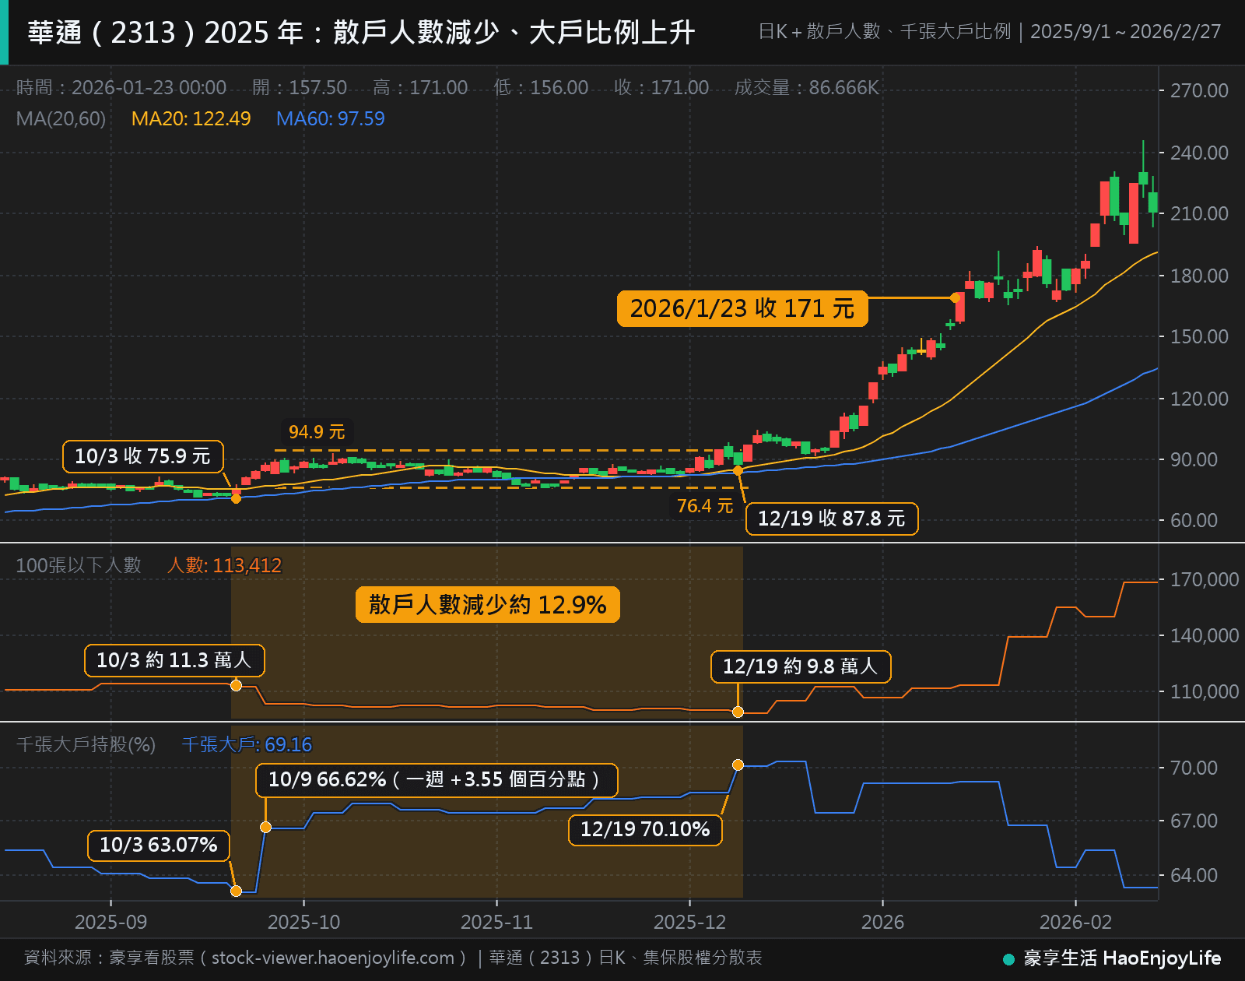The image size is (1245, 981).
Task: Click the 100張以下人數 panel label
Action: click(x=79, y=565)
